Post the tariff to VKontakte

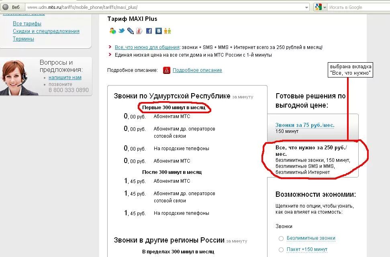[158, 30]
